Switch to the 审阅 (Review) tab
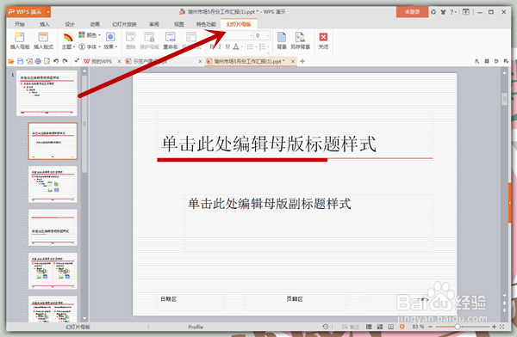 coord(154,24)
